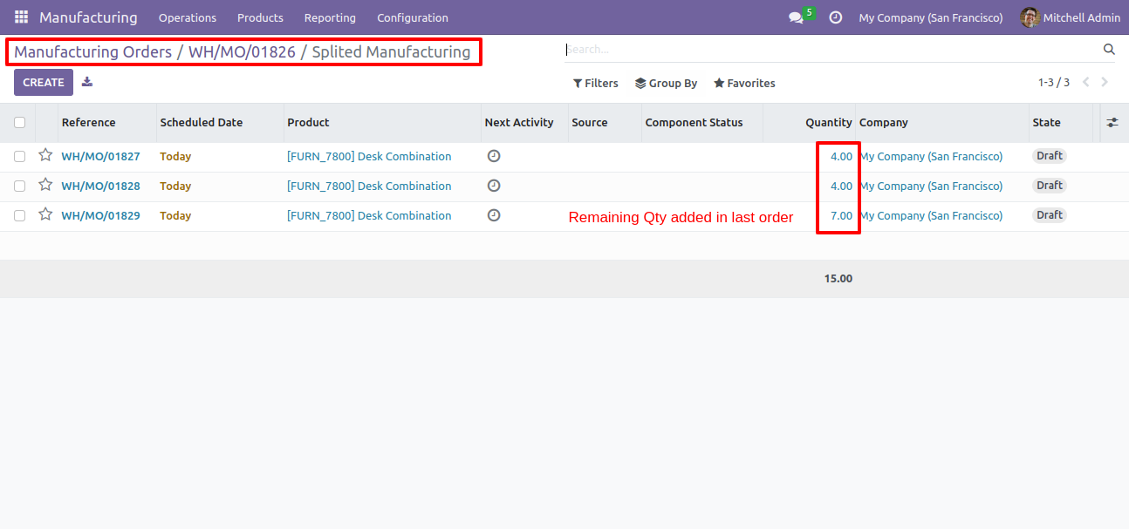Image resolution: width=1129 pixels, height=529 pixels.
Task: Open the activities clock icon in navbar
Action: (835, 17)
